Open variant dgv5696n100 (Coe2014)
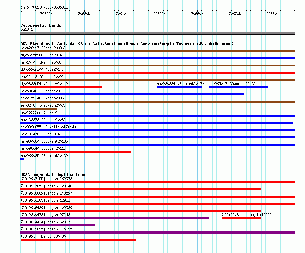 coord(42,69)
